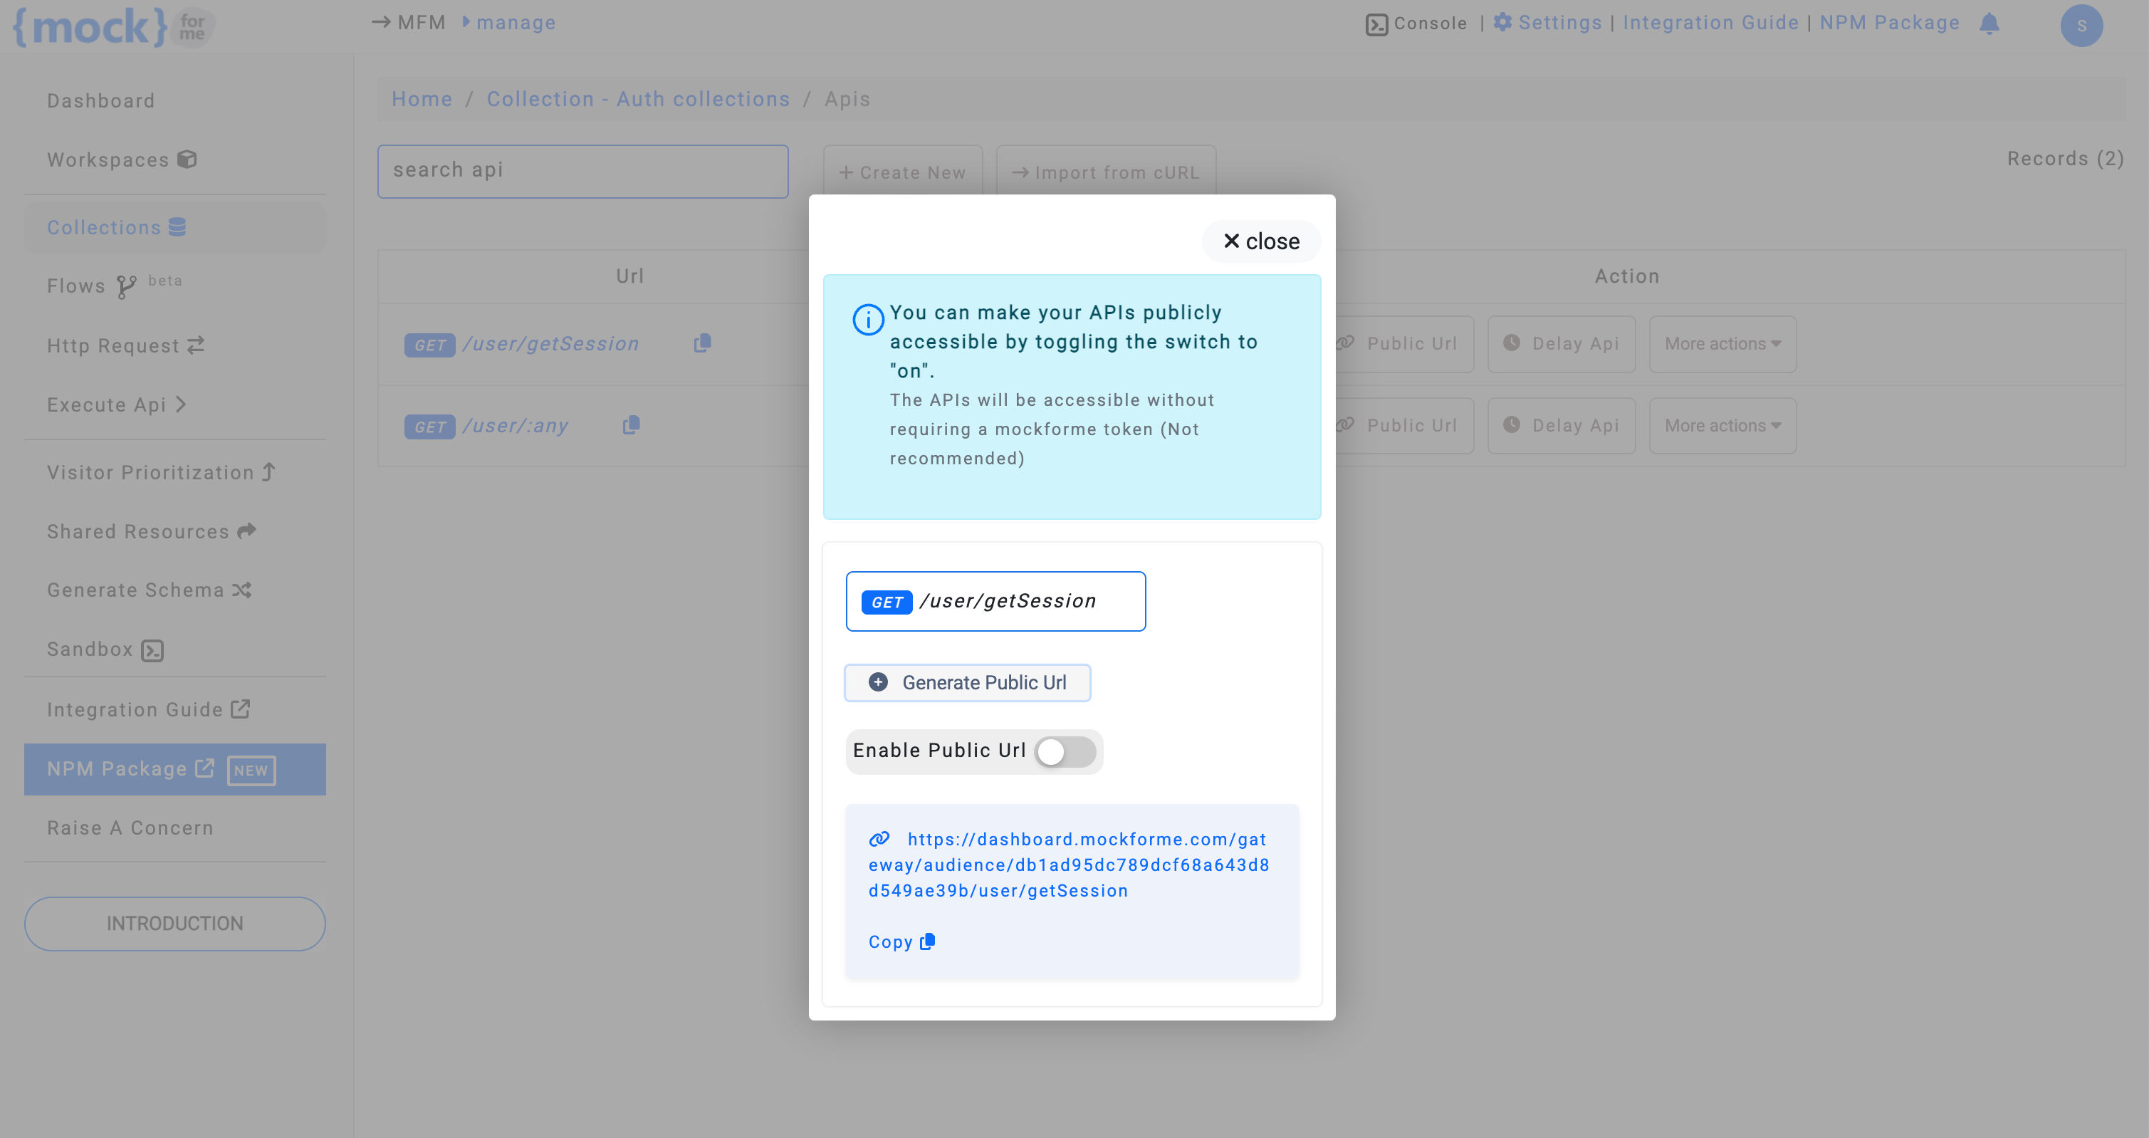Click the Collections database icon
The width and height of the screenshot is (2149, 1138).
coord(177,227)
